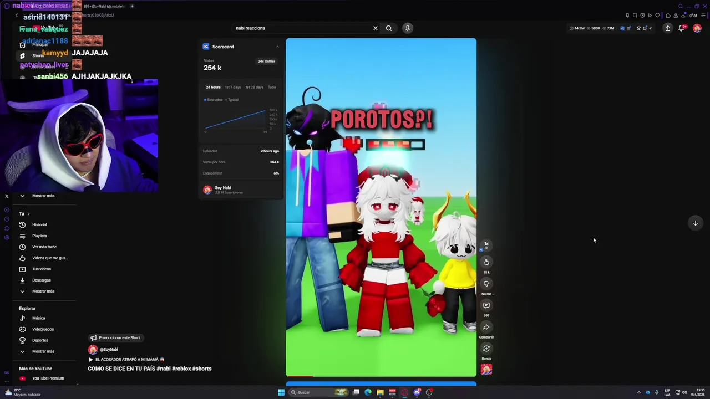Open the Short's audio thumbnail

tap(486, 369)
